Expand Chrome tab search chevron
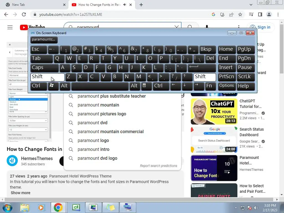This screenshot has height=213, width=284. pos(251,5)
